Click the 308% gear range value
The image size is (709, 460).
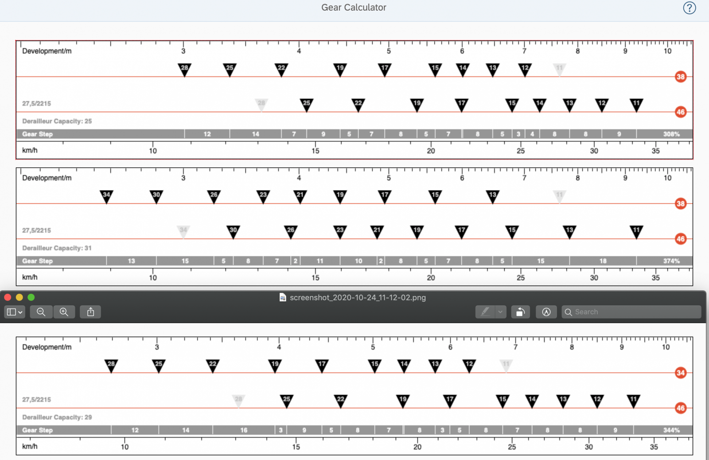coord(671,134)
